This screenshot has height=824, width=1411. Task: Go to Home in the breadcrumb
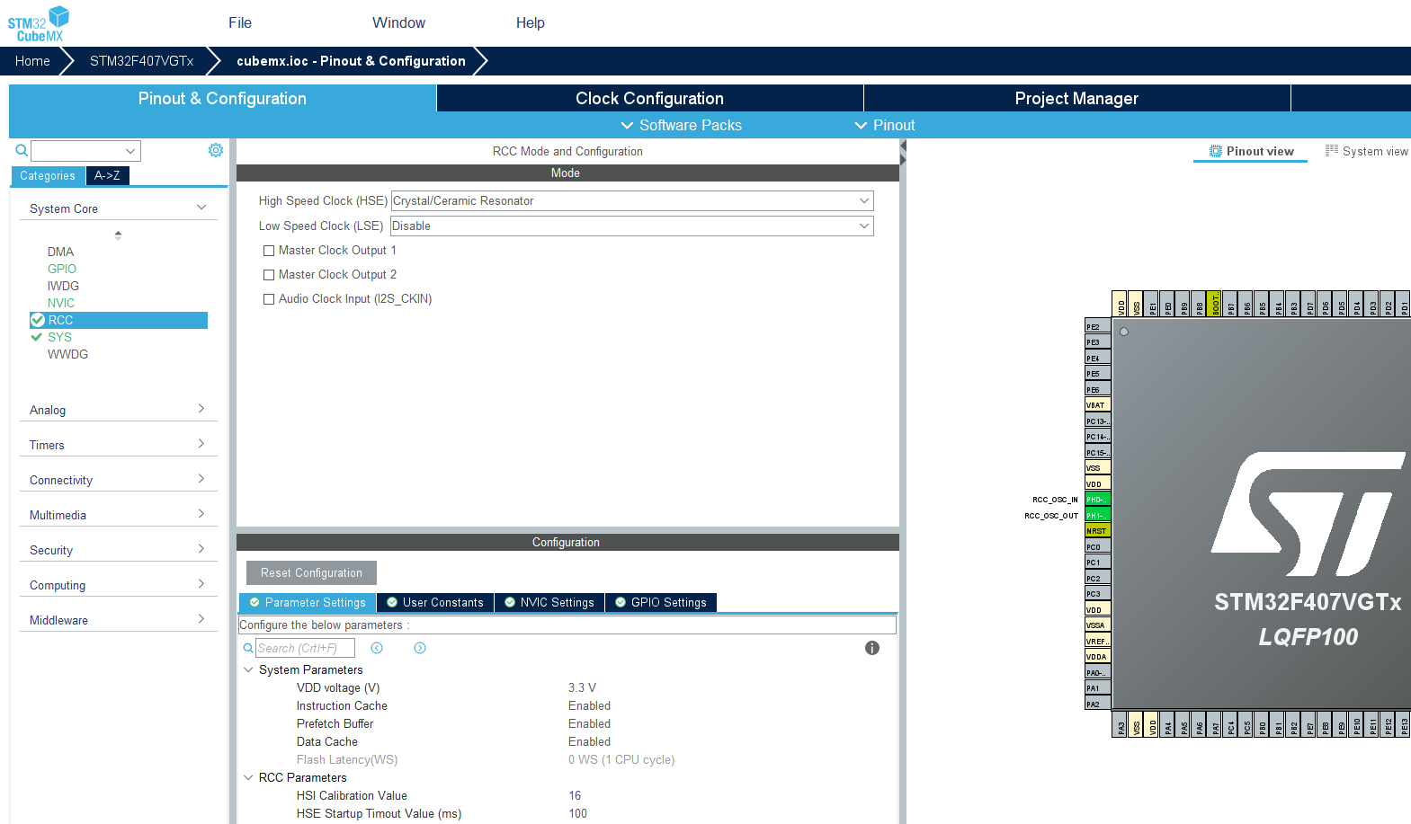[x=32, y=61]
